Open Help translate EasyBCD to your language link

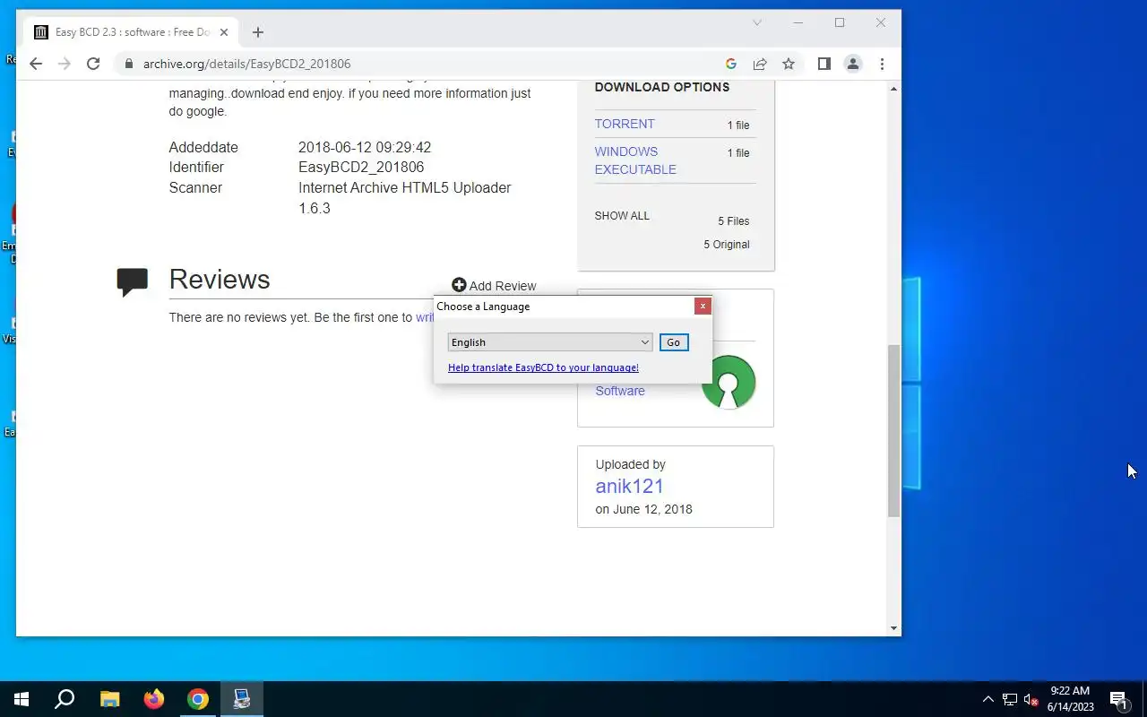(x=543, y=367)
